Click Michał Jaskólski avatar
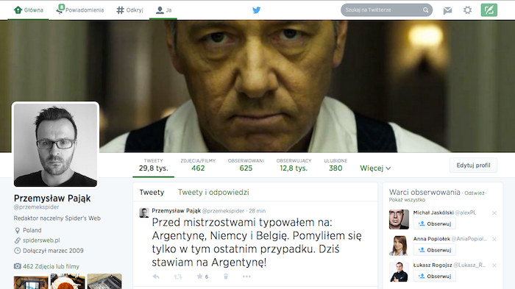 point(399,219)
